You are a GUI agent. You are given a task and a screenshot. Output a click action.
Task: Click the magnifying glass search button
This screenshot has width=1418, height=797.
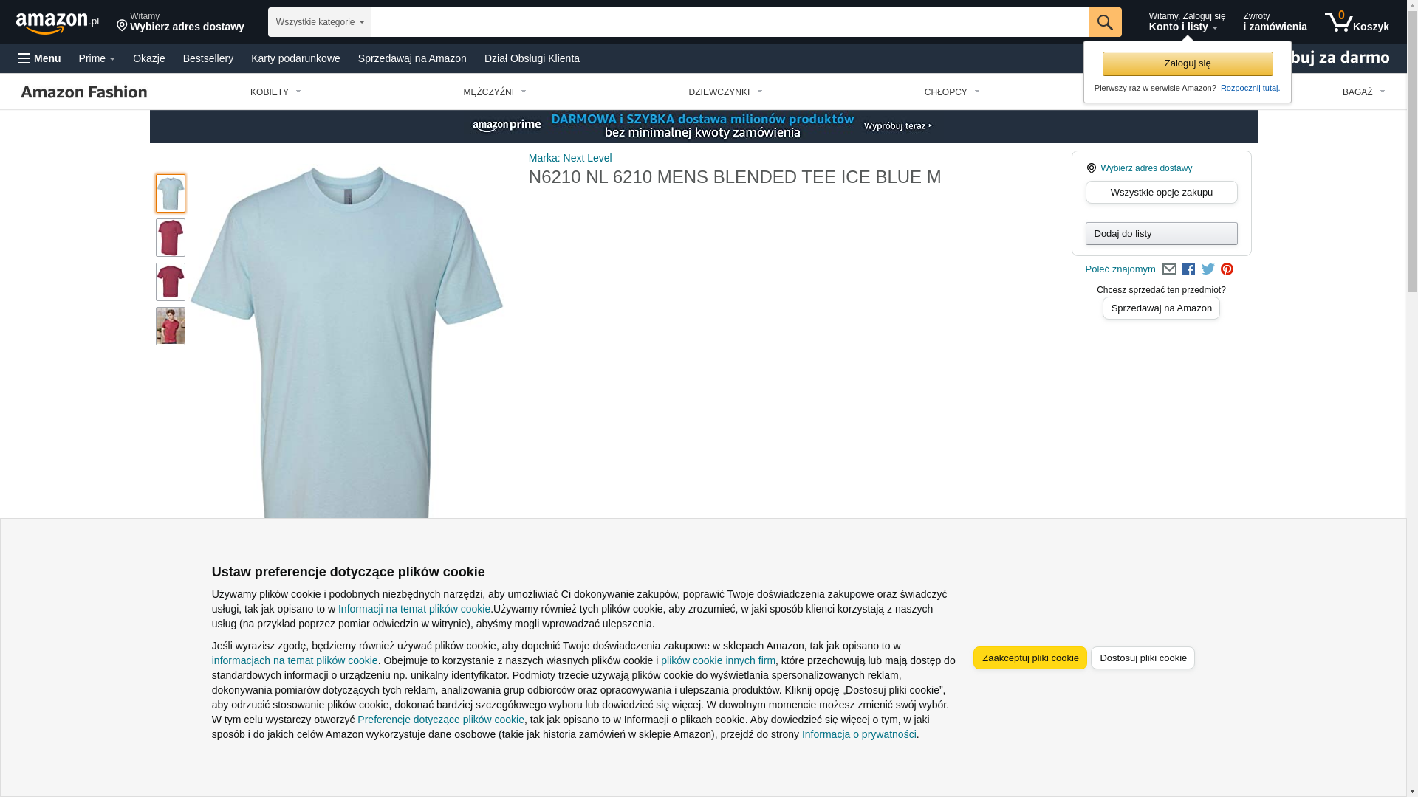click(x=1105, y=22)
